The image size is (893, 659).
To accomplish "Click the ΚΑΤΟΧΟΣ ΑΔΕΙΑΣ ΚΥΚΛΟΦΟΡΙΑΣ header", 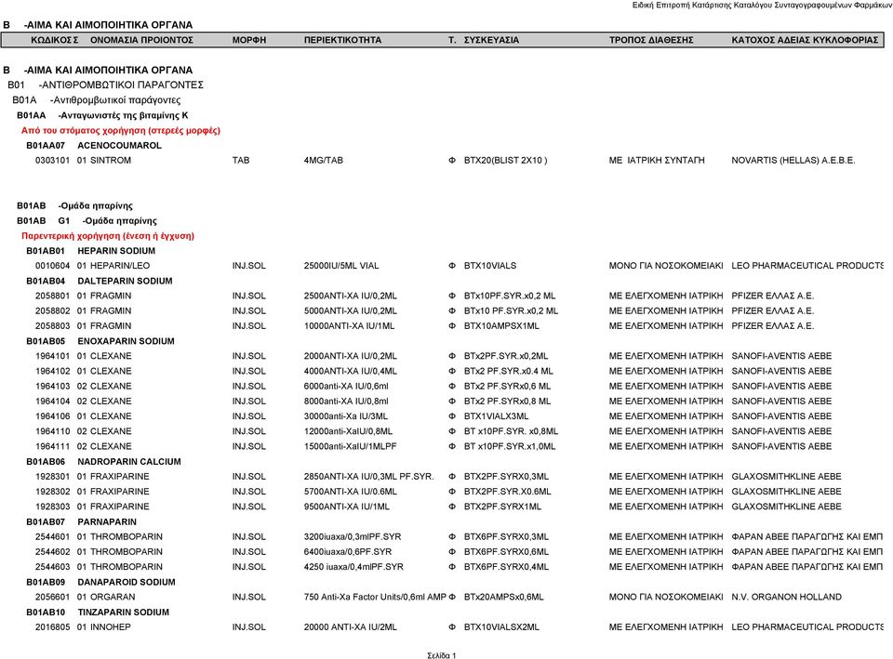I will (805, 40).
